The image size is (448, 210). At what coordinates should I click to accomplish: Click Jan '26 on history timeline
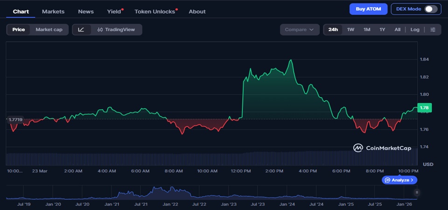click(404, 204)
